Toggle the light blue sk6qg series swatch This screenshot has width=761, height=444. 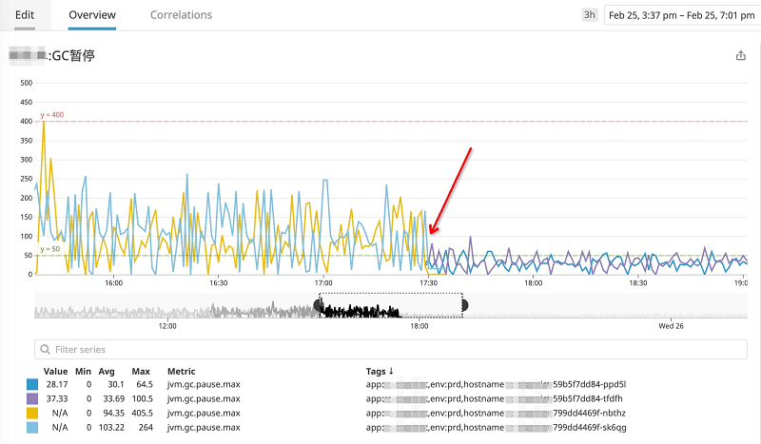click(x=33, y=428)
